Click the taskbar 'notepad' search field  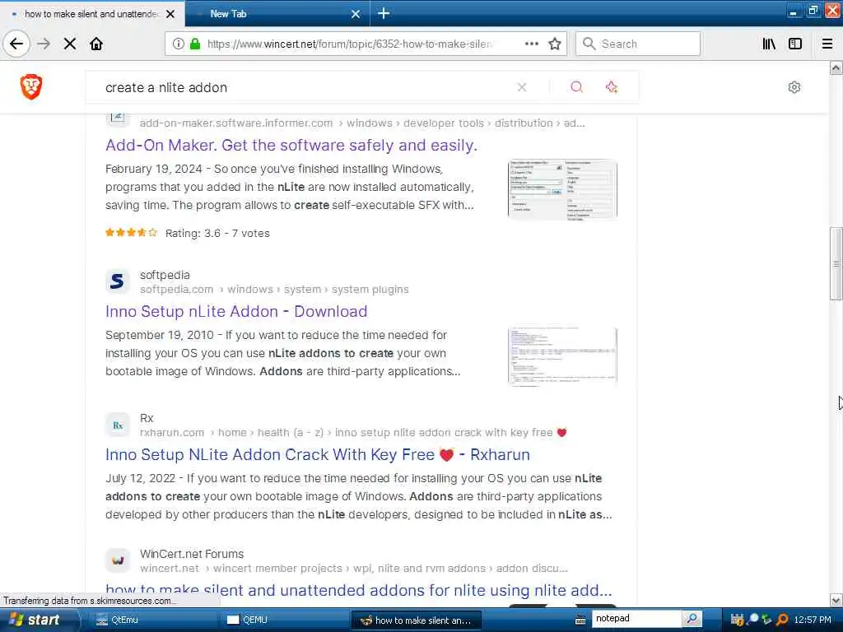[x=636, y=619]
